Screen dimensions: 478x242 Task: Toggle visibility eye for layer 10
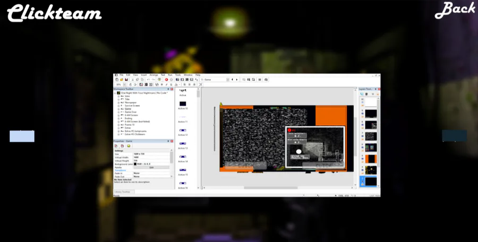pos(362,102)
